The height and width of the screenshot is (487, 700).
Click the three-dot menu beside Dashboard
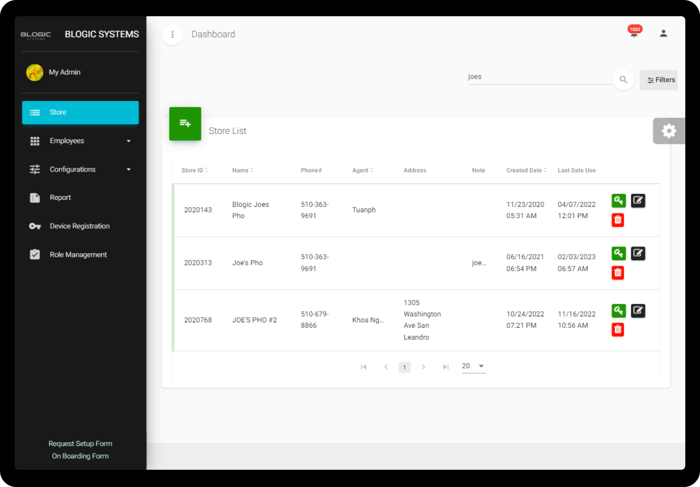(172, 34)
